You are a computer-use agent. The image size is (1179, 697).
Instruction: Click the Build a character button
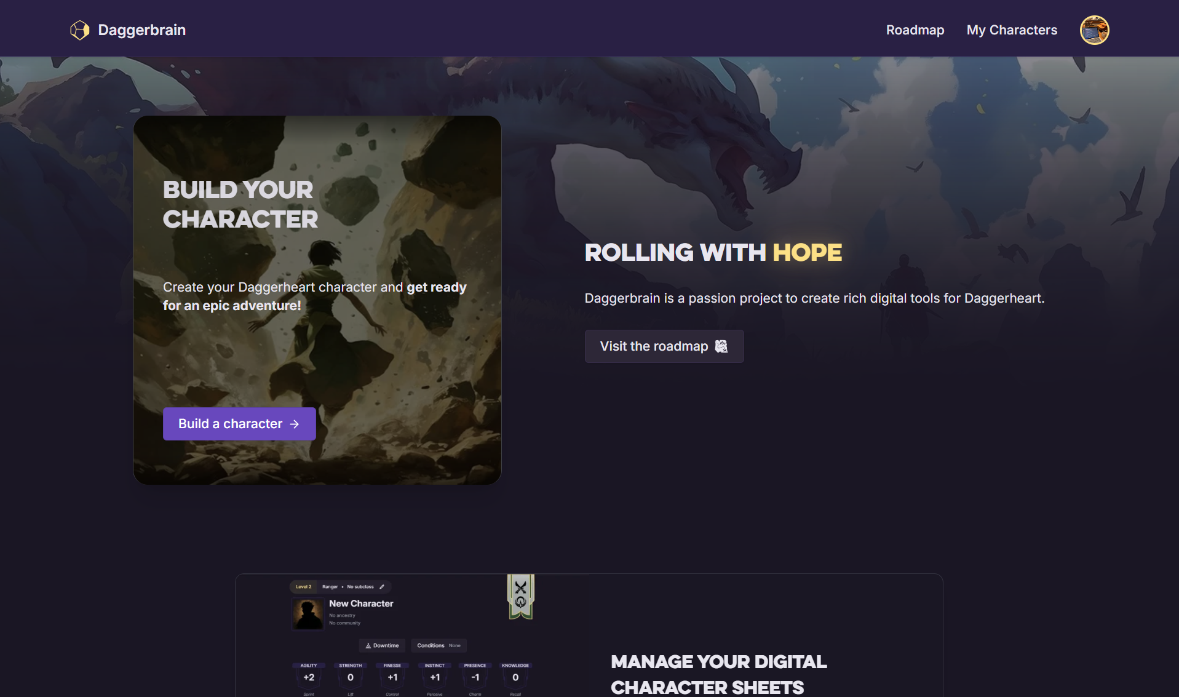point(239,424)
